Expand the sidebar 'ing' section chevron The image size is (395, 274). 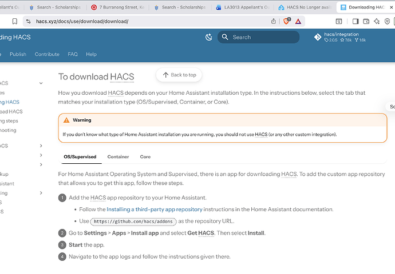(41, 193)
